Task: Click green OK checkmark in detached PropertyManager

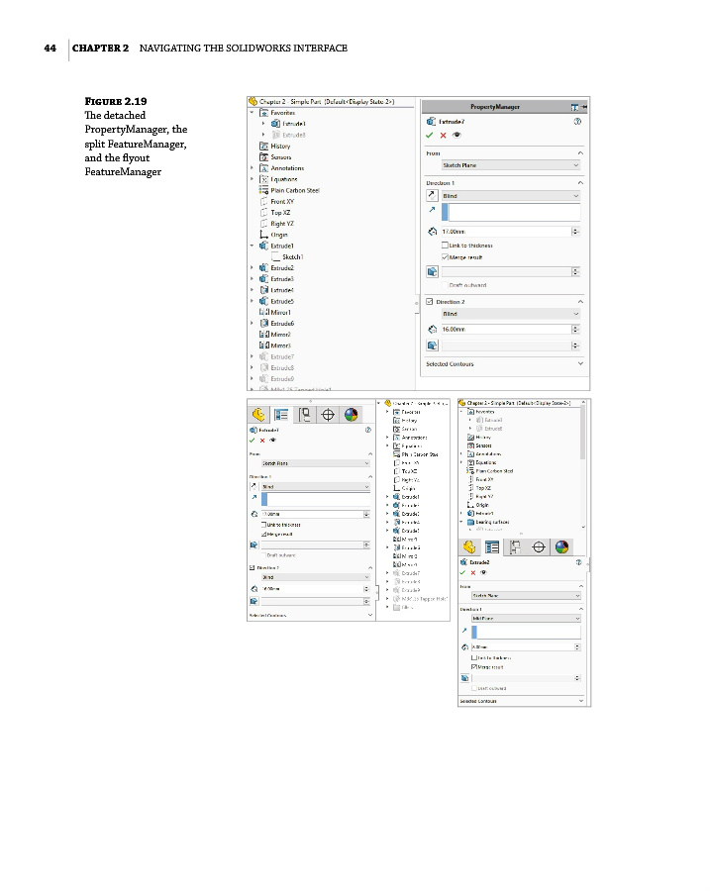Action: coord(429,135)
